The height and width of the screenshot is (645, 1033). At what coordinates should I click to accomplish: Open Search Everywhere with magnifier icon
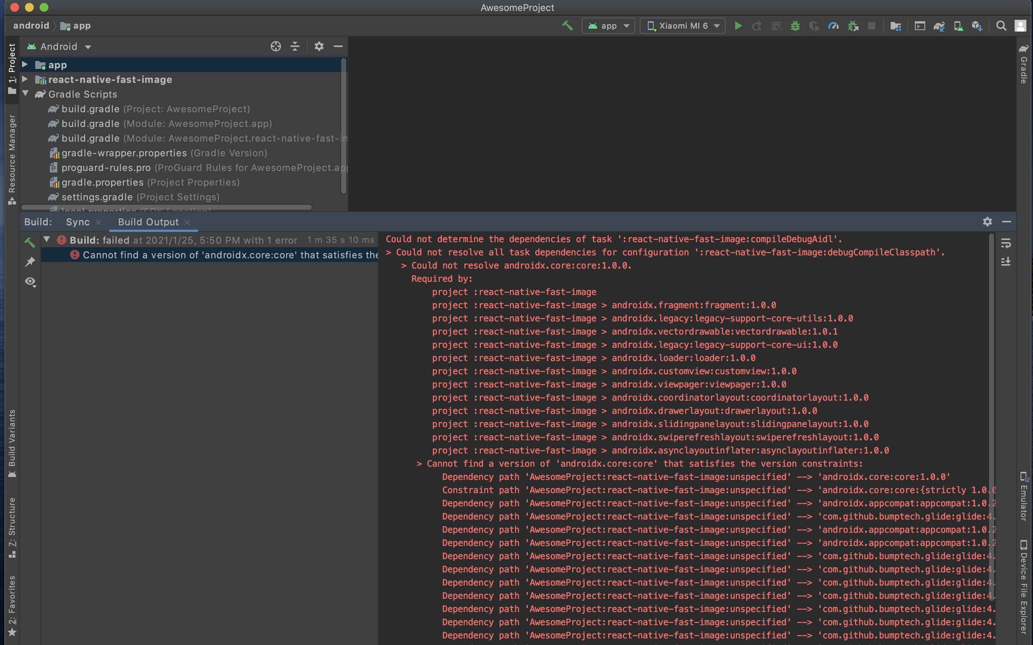pyautogui.click(x=1001, y=26)
